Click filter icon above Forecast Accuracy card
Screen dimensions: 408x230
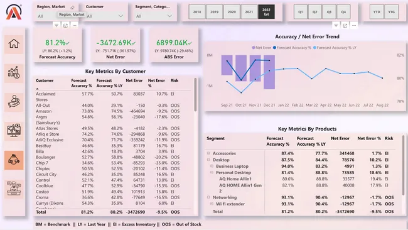tap(56, 25)
